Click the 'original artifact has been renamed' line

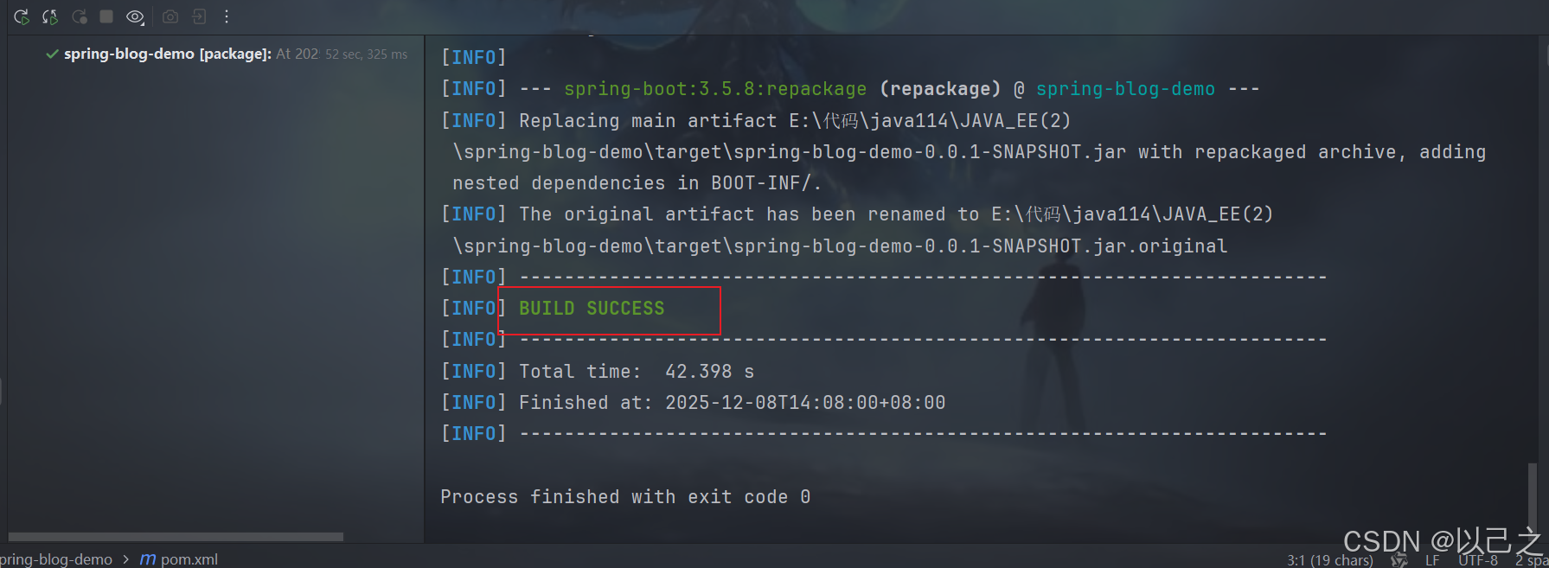(896, 214)
